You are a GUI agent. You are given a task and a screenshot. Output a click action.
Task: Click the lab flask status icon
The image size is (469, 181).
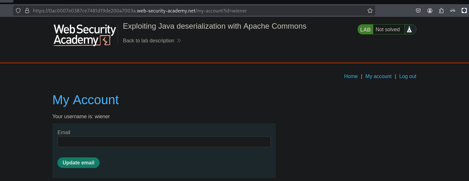click(x=409, y=30)
